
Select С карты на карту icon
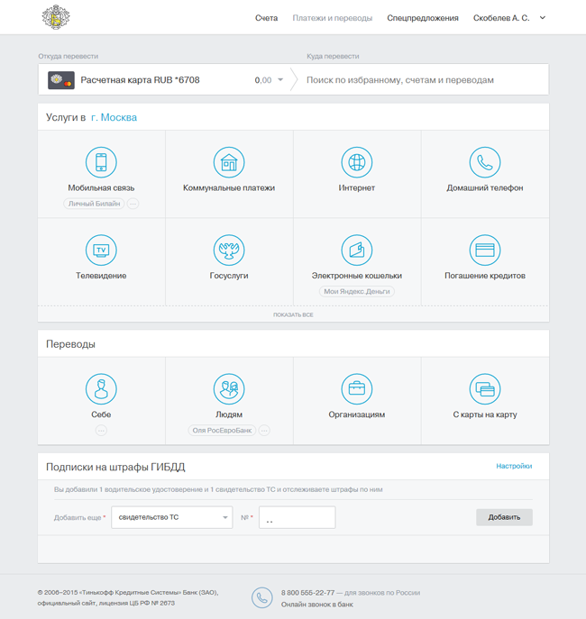click(x=485, y=389)
